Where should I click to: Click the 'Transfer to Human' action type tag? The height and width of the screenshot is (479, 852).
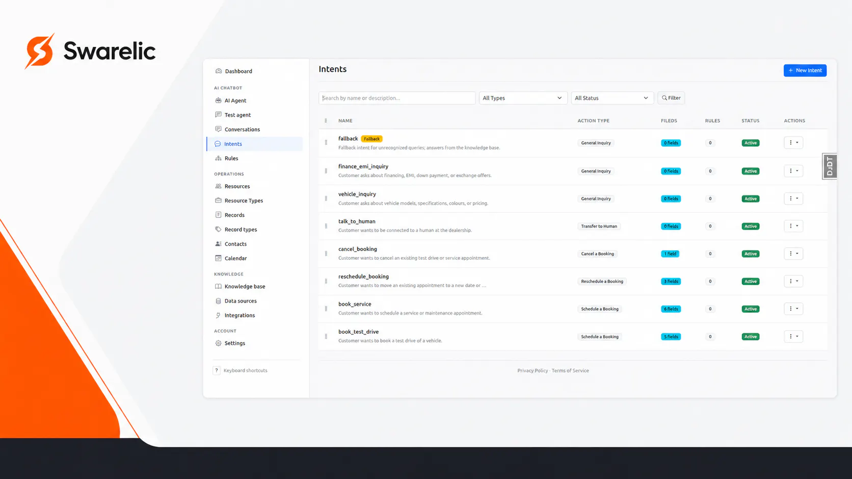599,227
